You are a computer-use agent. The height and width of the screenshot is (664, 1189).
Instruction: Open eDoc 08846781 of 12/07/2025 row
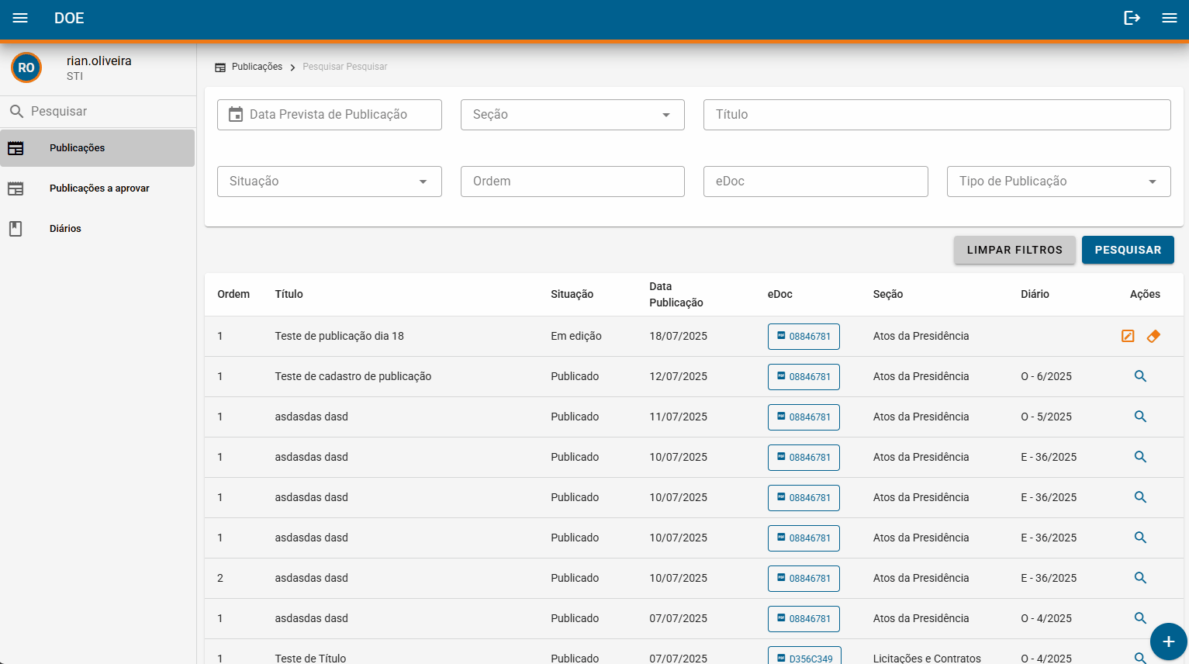[804, 377]
